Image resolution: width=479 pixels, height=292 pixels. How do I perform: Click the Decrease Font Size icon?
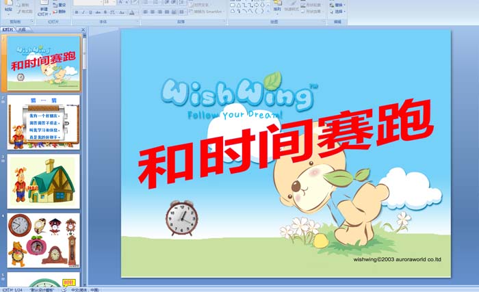click(127, 3)
